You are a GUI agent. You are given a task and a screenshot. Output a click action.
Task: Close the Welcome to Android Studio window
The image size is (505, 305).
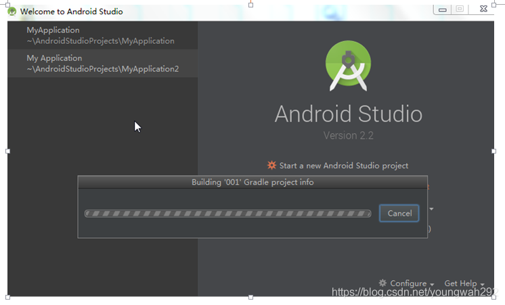[x=483, y=9]
